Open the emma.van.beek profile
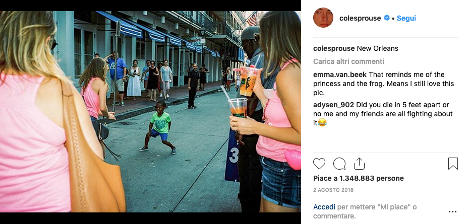 336,74
